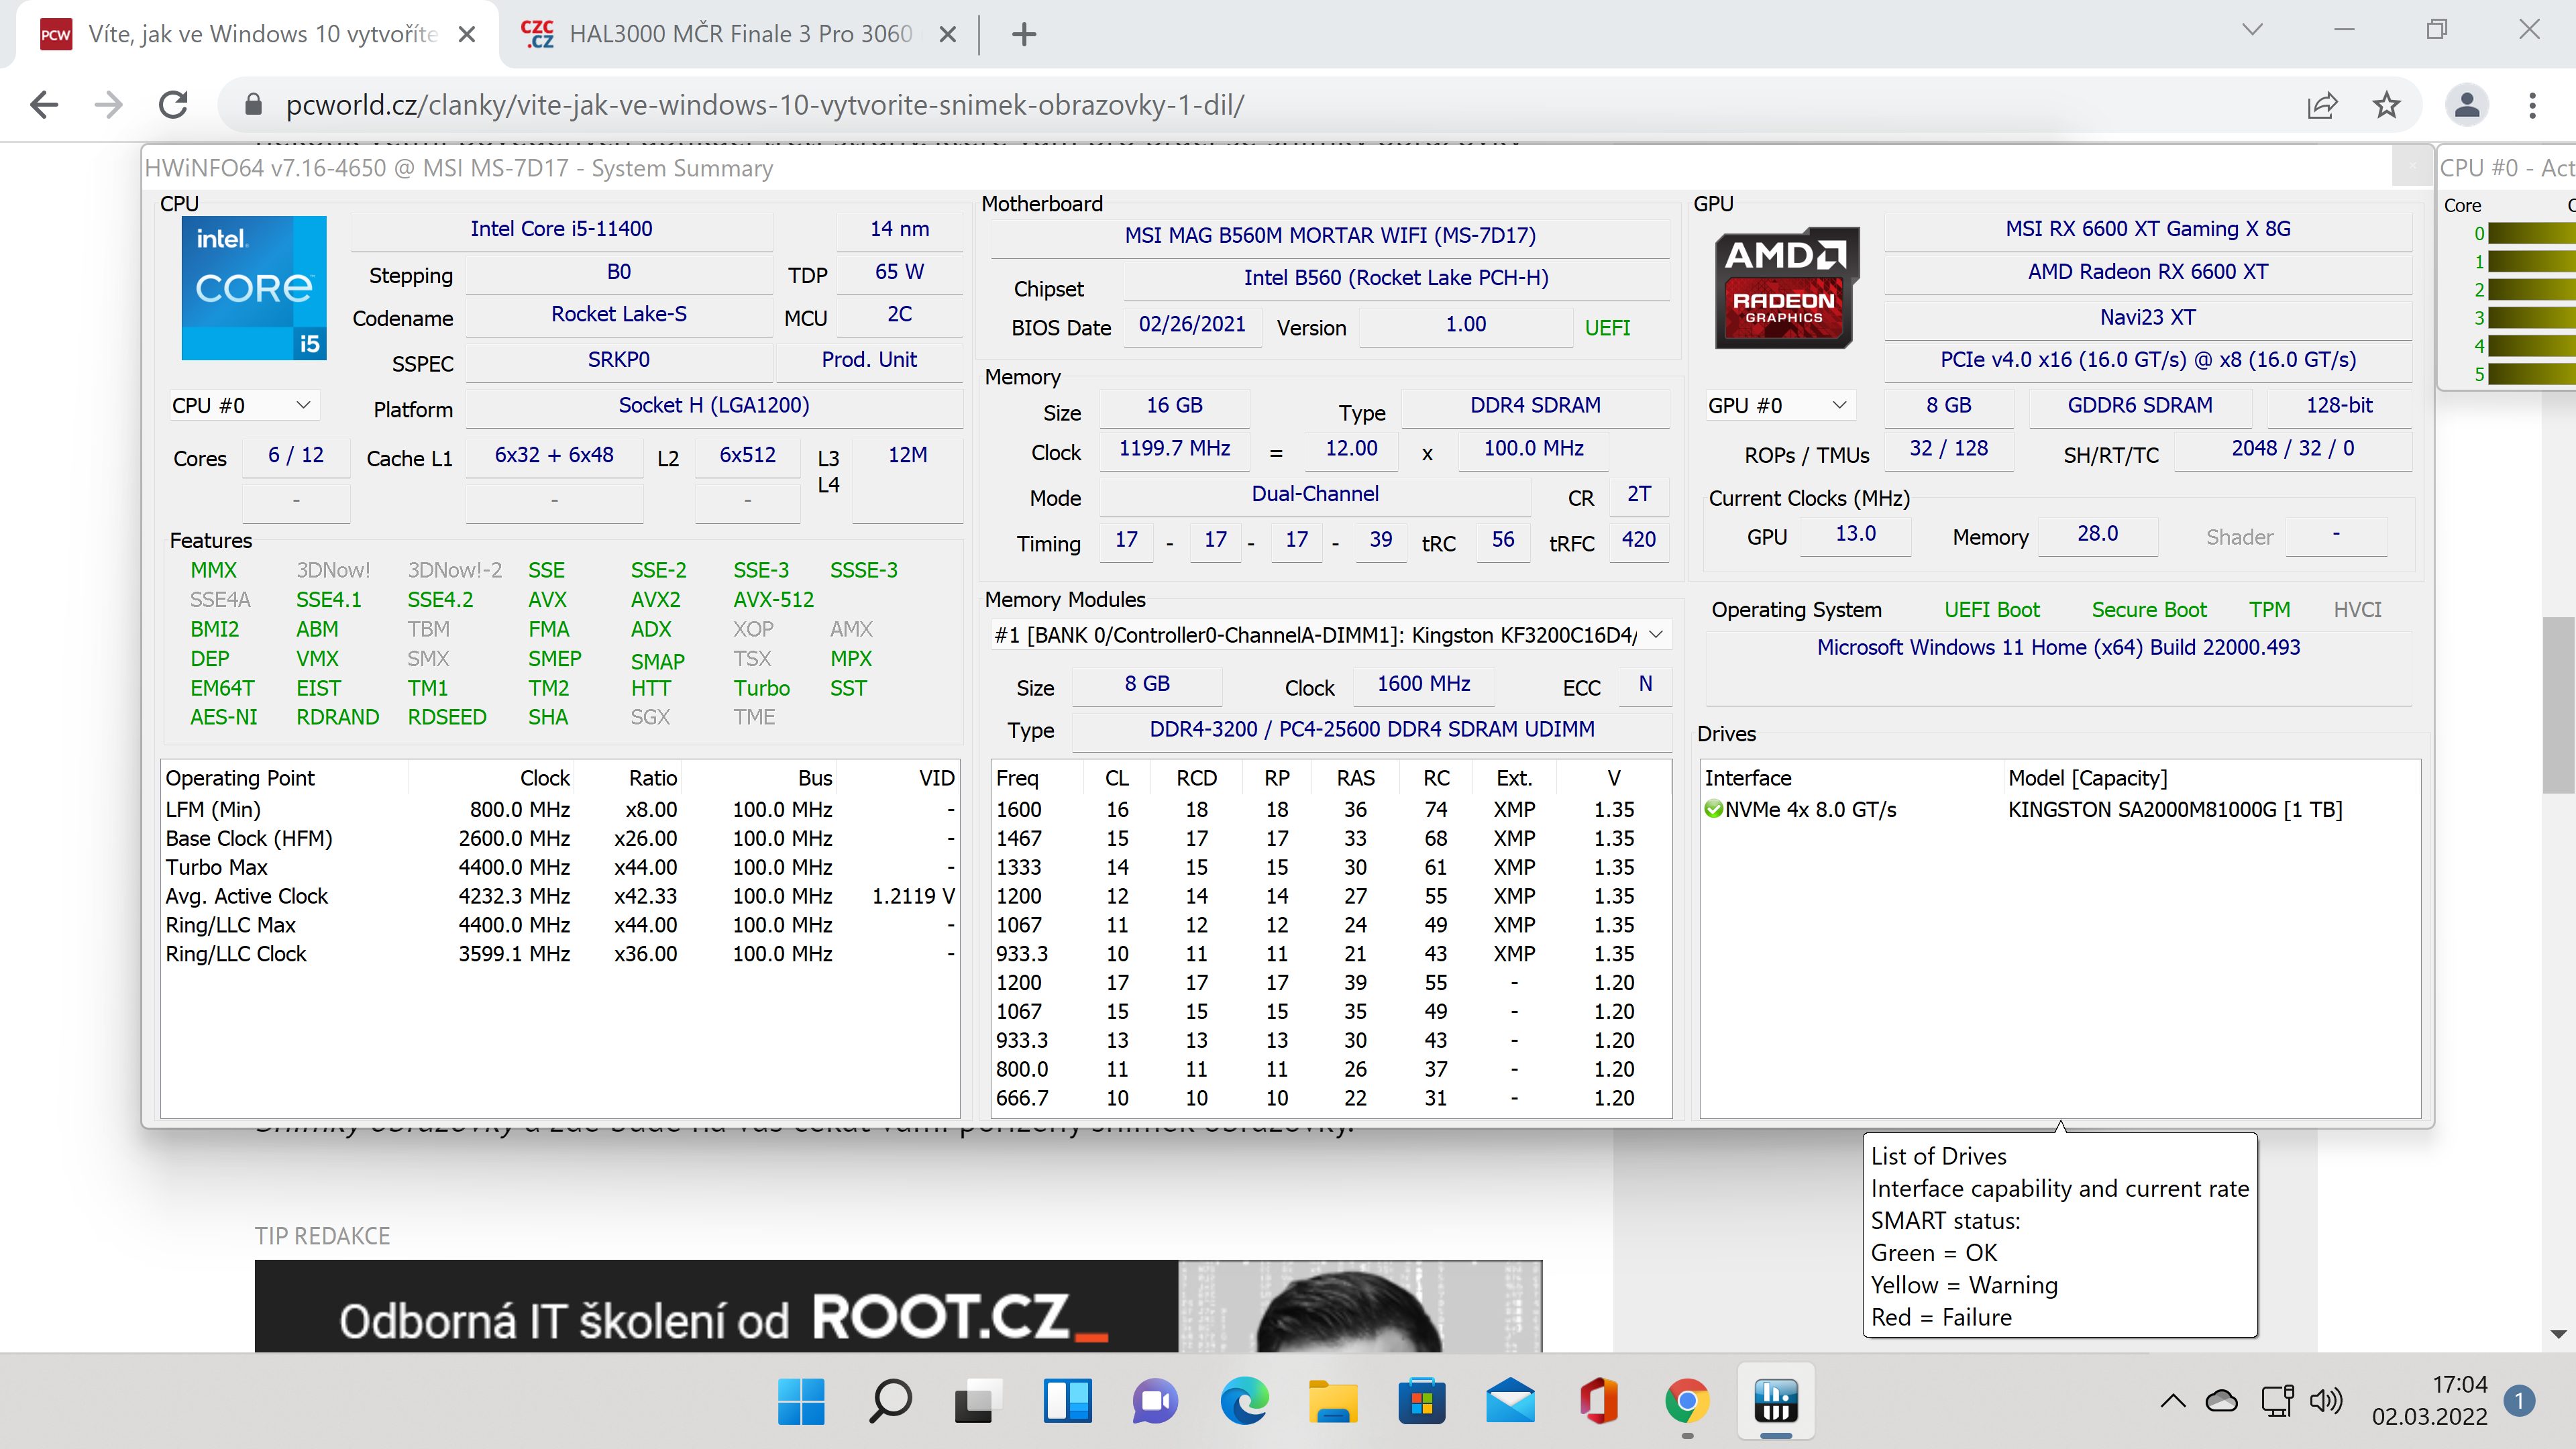Expand the GPU #0 selector dropdown
Screen dimensions: 2576x1449
coord(1838,405)
